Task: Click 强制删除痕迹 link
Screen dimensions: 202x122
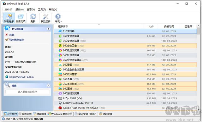Action: click(16, 40)
